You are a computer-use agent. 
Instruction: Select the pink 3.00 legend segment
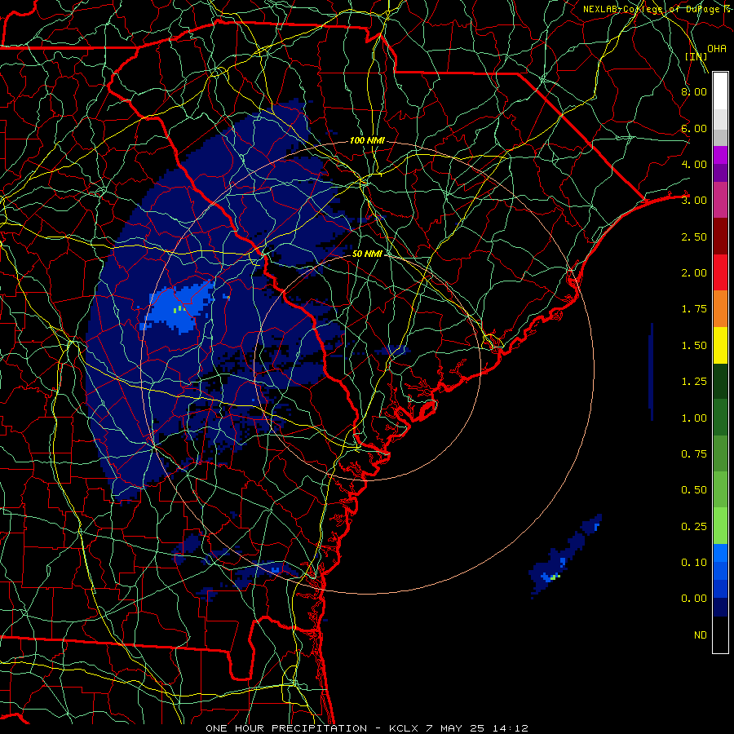click(x=720, y=200)
